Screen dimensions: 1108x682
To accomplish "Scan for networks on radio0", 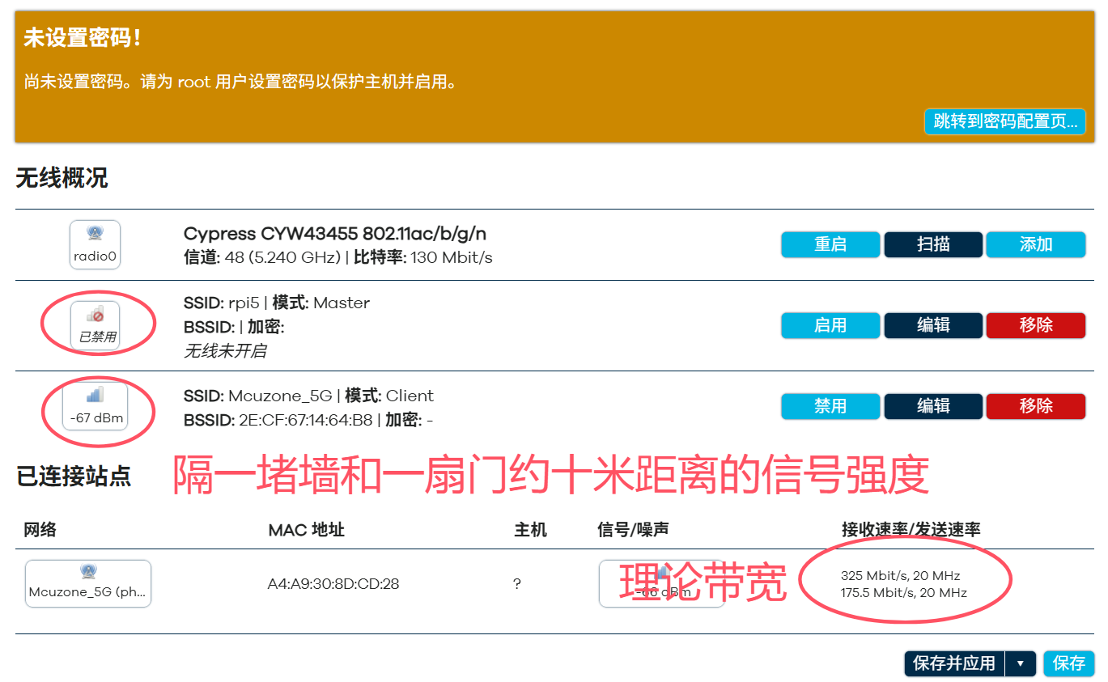I will coord(932,244).
